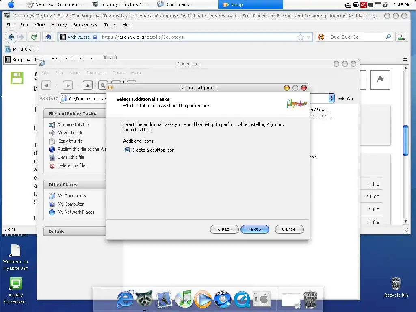
Task: Open the browser Tools menu
Action: point(110,25)
